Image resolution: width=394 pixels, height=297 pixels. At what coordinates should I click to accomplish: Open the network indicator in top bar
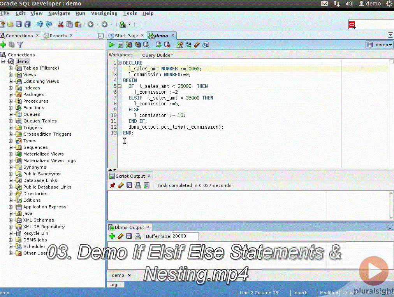point(337,3)
